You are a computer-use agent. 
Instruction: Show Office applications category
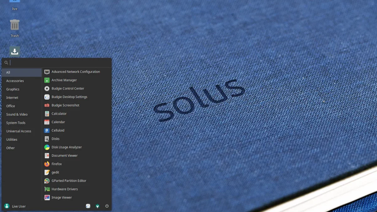(x=22, y=106)
